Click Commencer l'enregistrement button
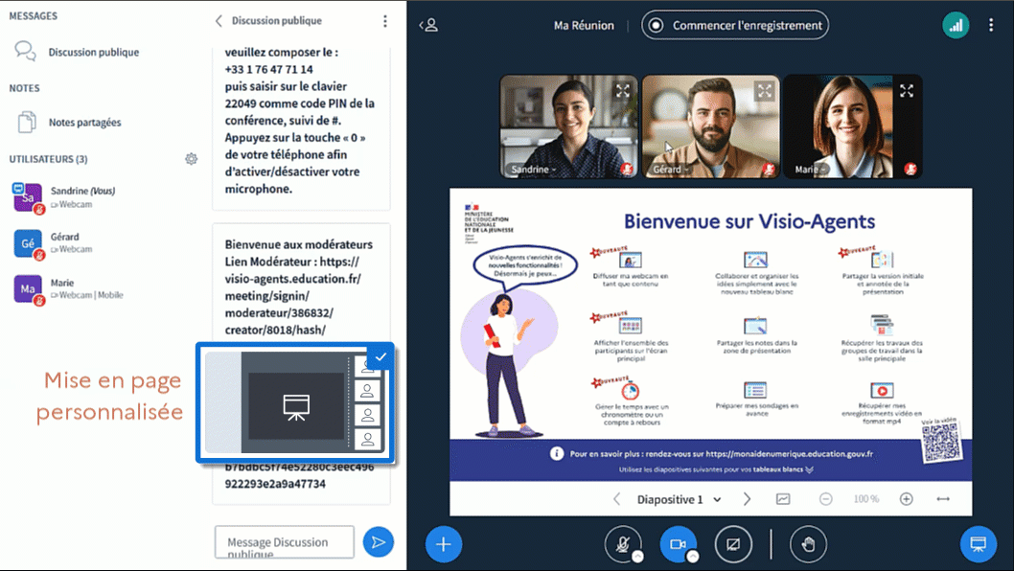Screen dimensions: 1014x571 735,25
